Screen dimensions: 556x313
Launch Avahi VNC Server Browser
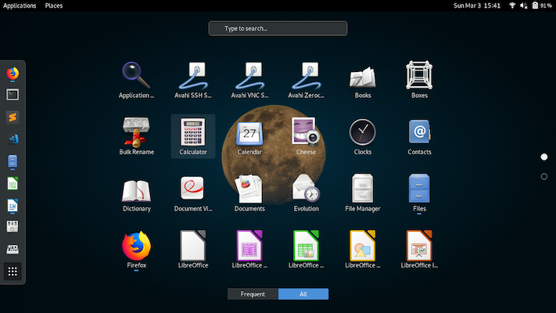click(249, 76)
